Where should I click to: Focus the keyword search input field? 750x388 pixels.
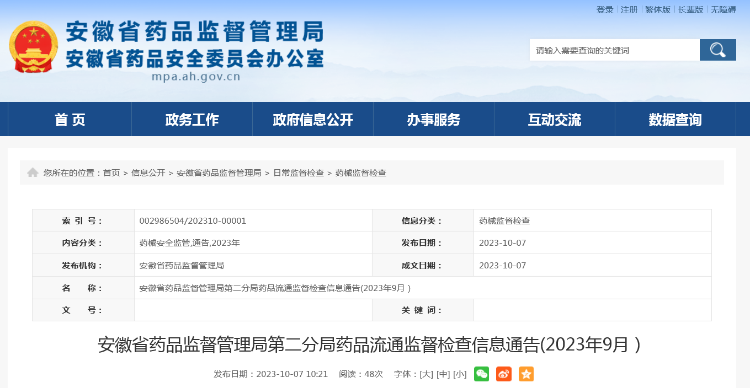[x=614, y=50]
